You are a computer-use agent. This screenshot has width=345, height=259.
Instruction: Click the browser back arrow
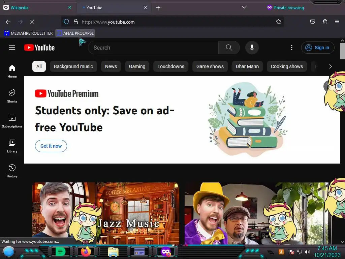click(8, 22)
